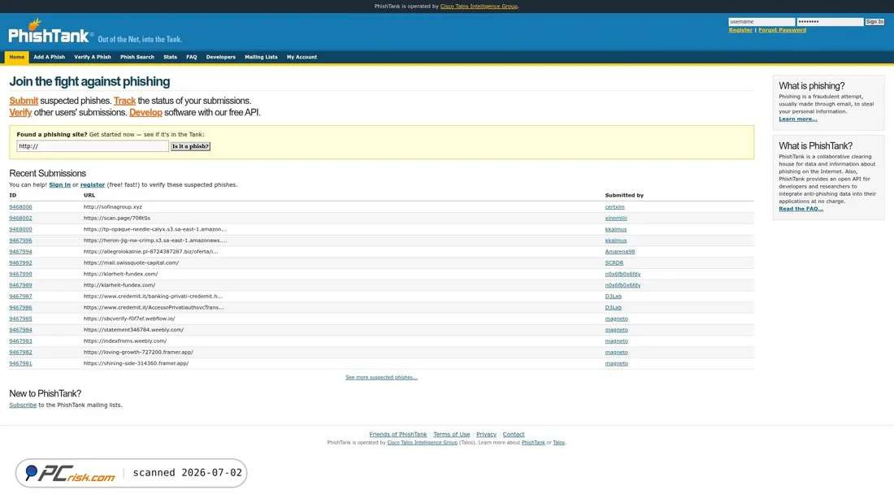Open submission ID 9467996
The image size is (894, 503).
click(20, 241)
